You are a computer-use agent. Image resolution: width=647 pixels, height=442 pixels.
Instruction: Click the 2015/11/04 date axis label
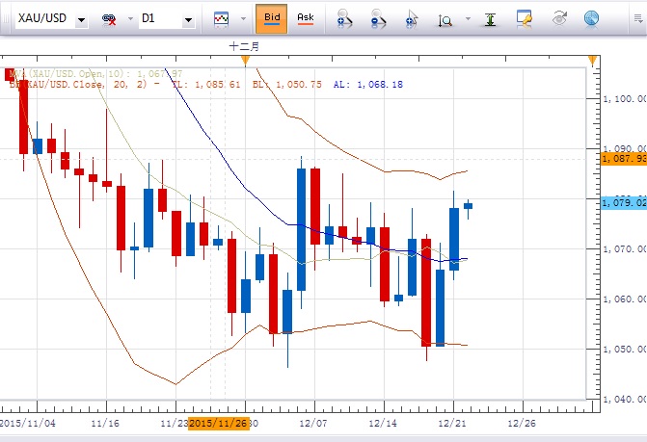click(x=28, y=423)
